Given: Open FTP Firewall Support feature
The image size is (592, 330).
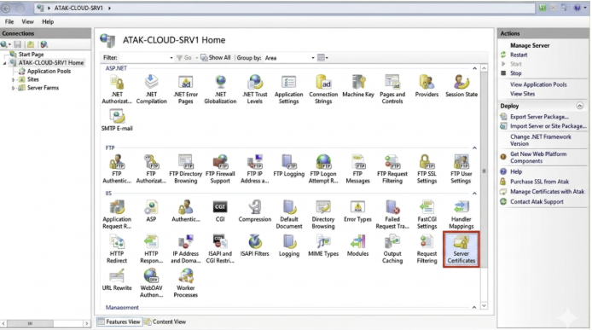Looking at the screenshot, I should point(220,169).
